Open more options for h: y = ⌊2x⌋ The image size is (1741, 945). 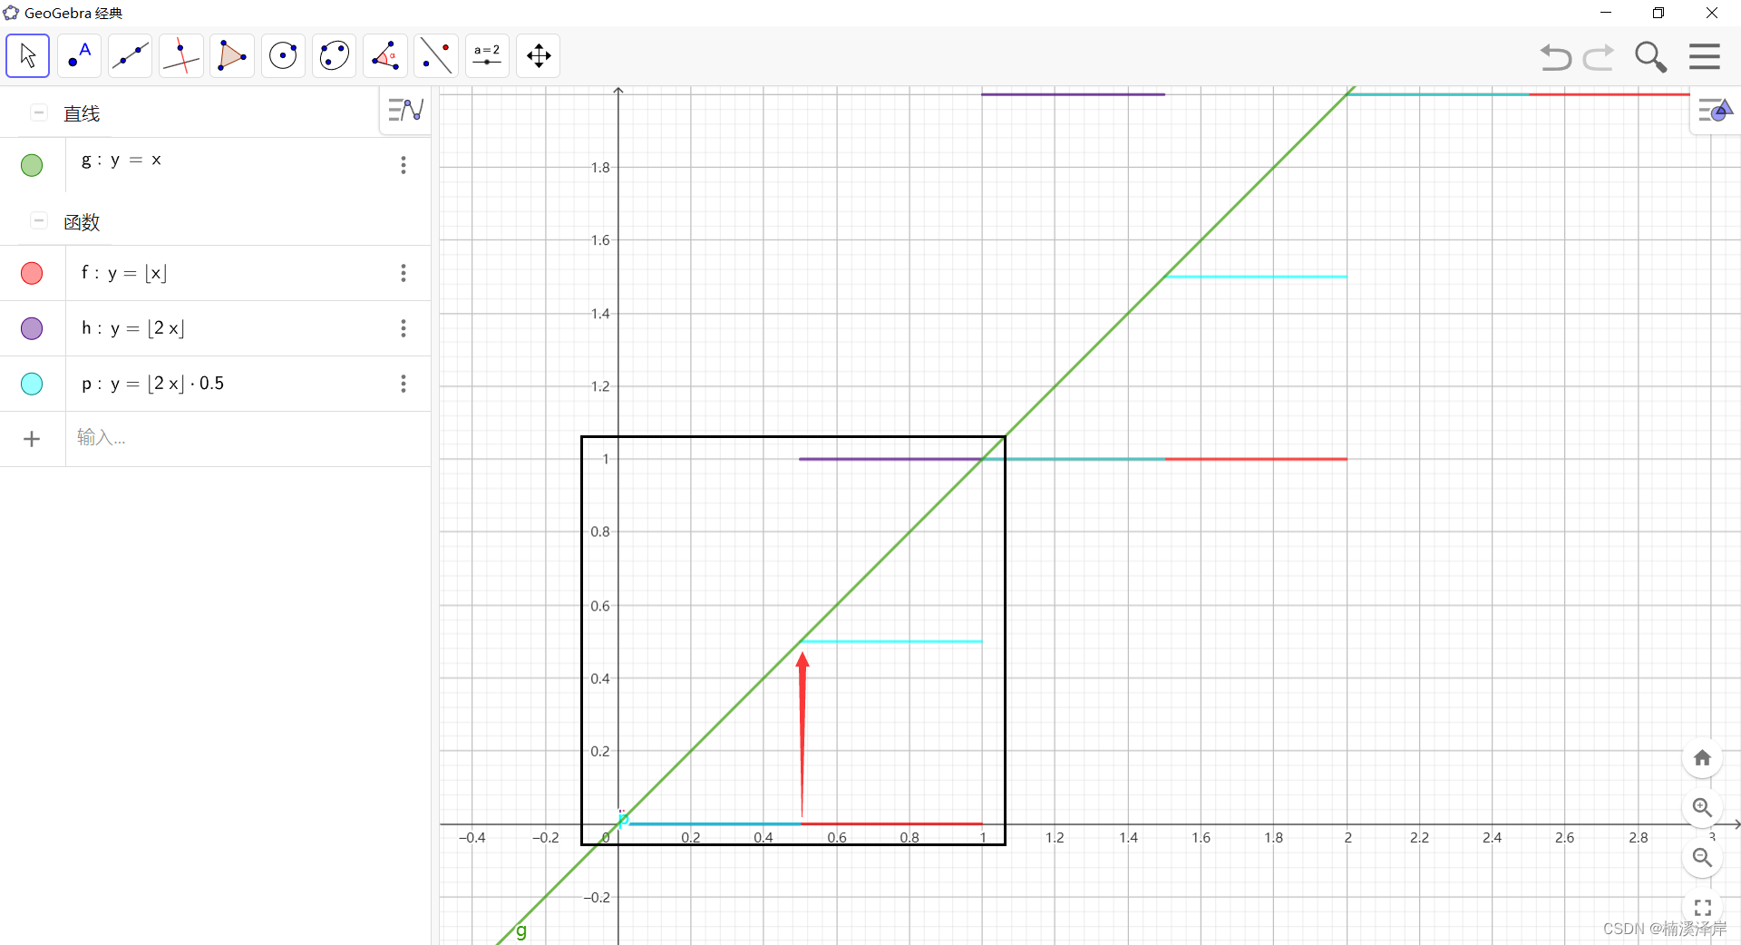(x=404, y=328)
